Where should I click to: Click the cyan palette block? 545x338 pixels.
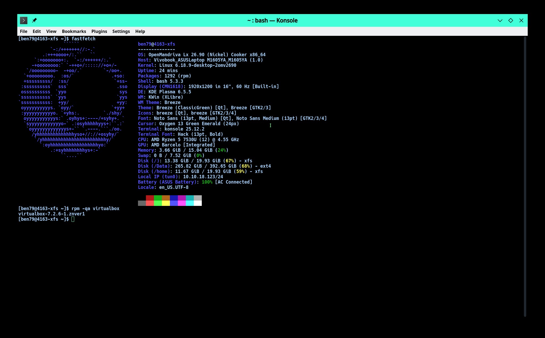(190, 198)
